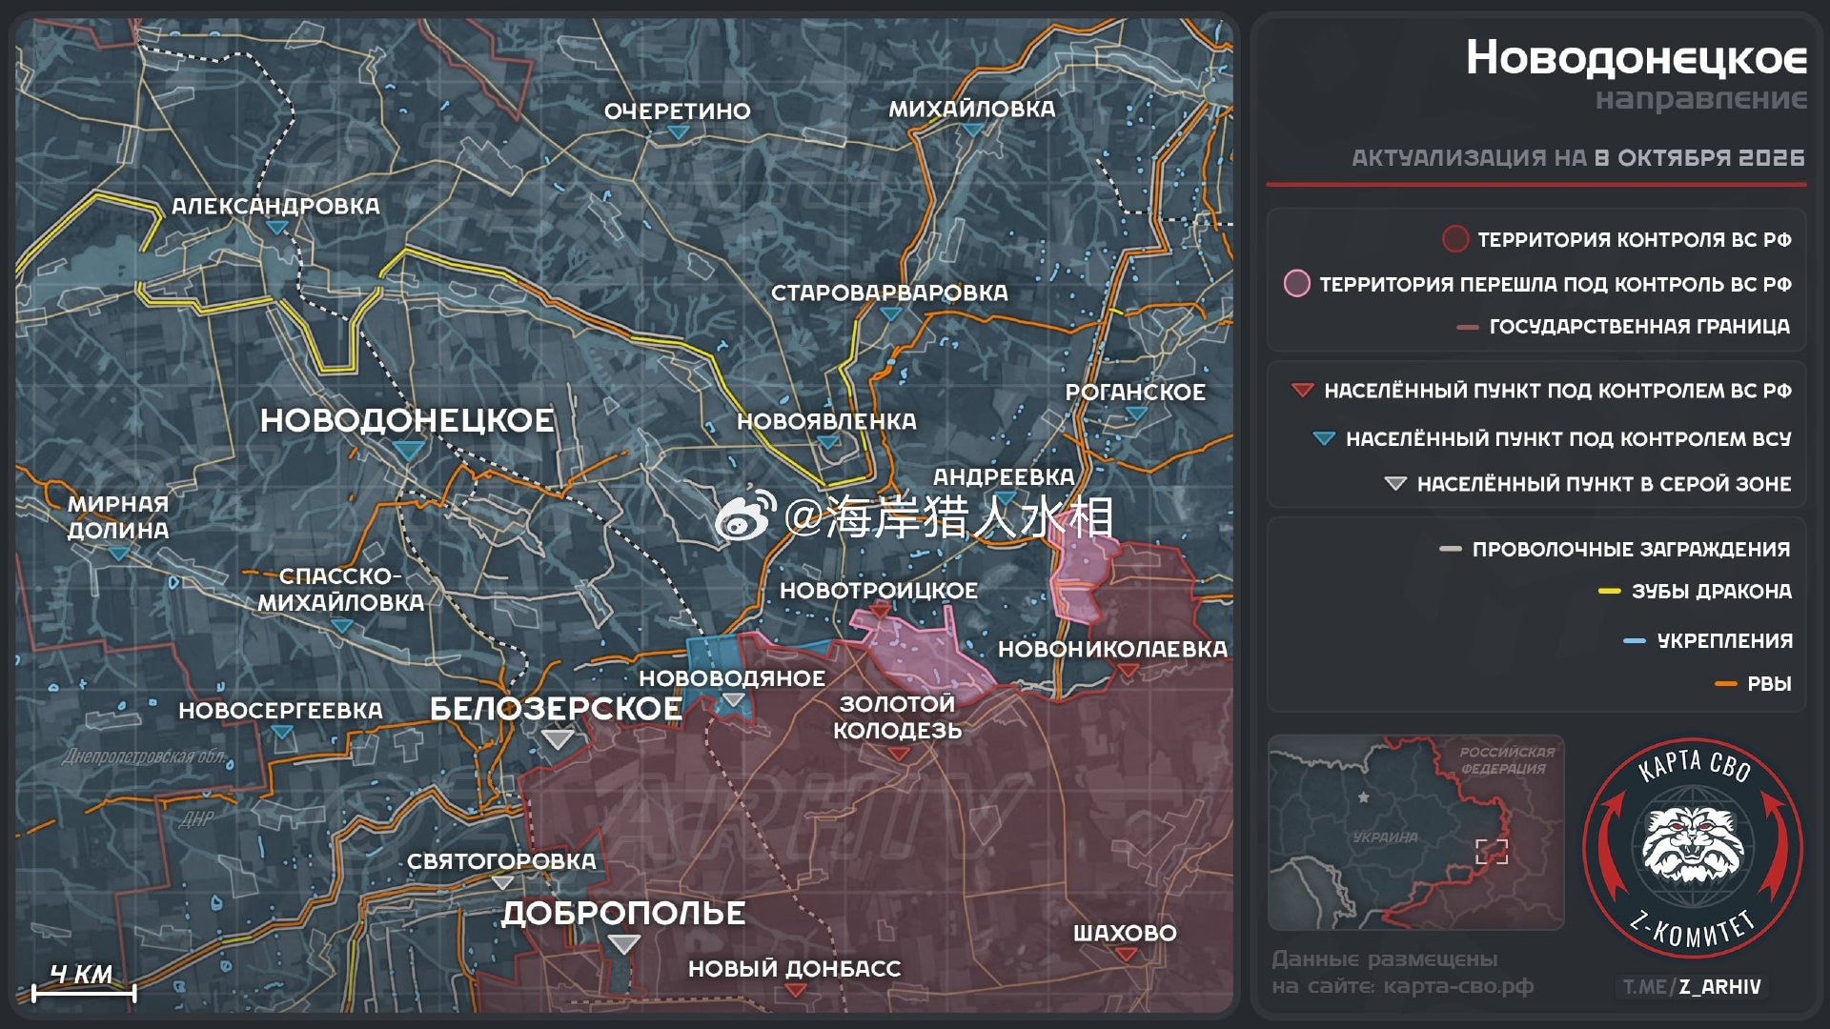Click the update date 8 октября 2026

tap(1699, 158)
